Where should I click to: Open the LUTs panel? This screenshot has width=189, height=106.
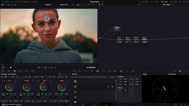(x=14, y=2)
